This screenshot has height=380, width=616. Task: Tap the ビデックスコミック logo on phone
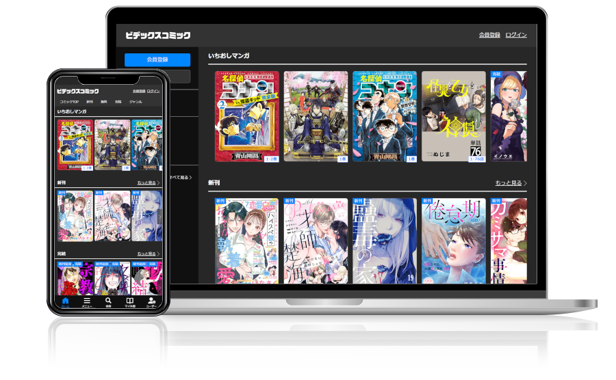pos(78,91)
